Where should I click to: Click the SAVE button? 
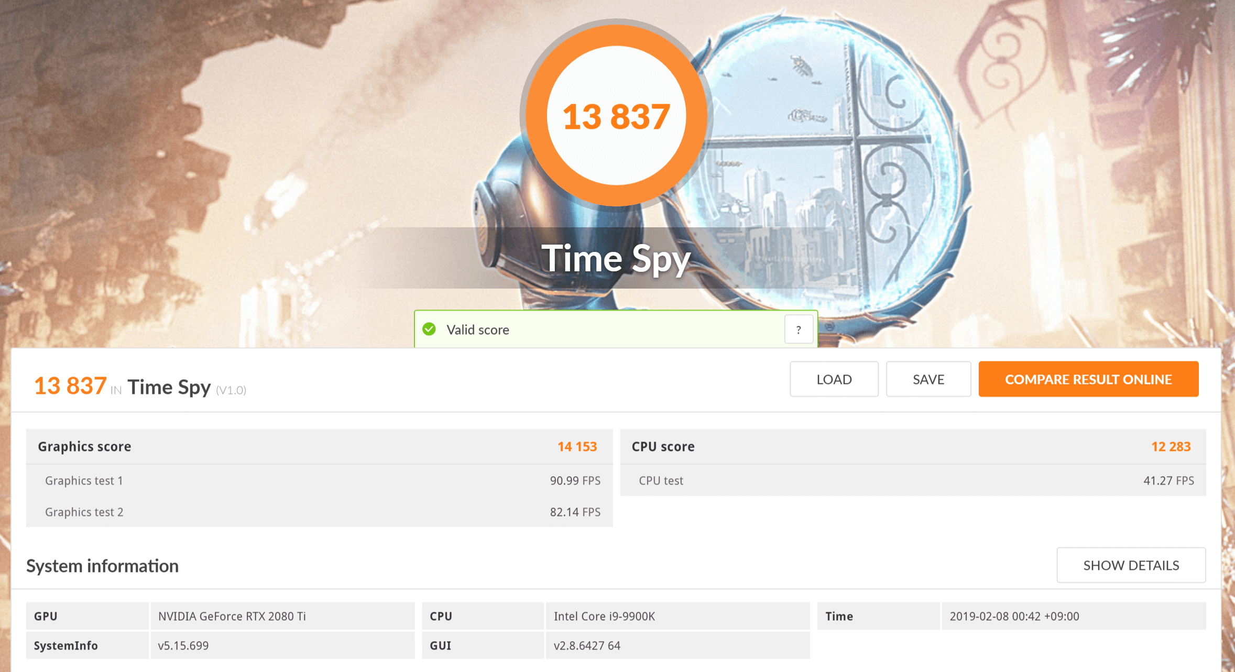[x=928, y=379]
